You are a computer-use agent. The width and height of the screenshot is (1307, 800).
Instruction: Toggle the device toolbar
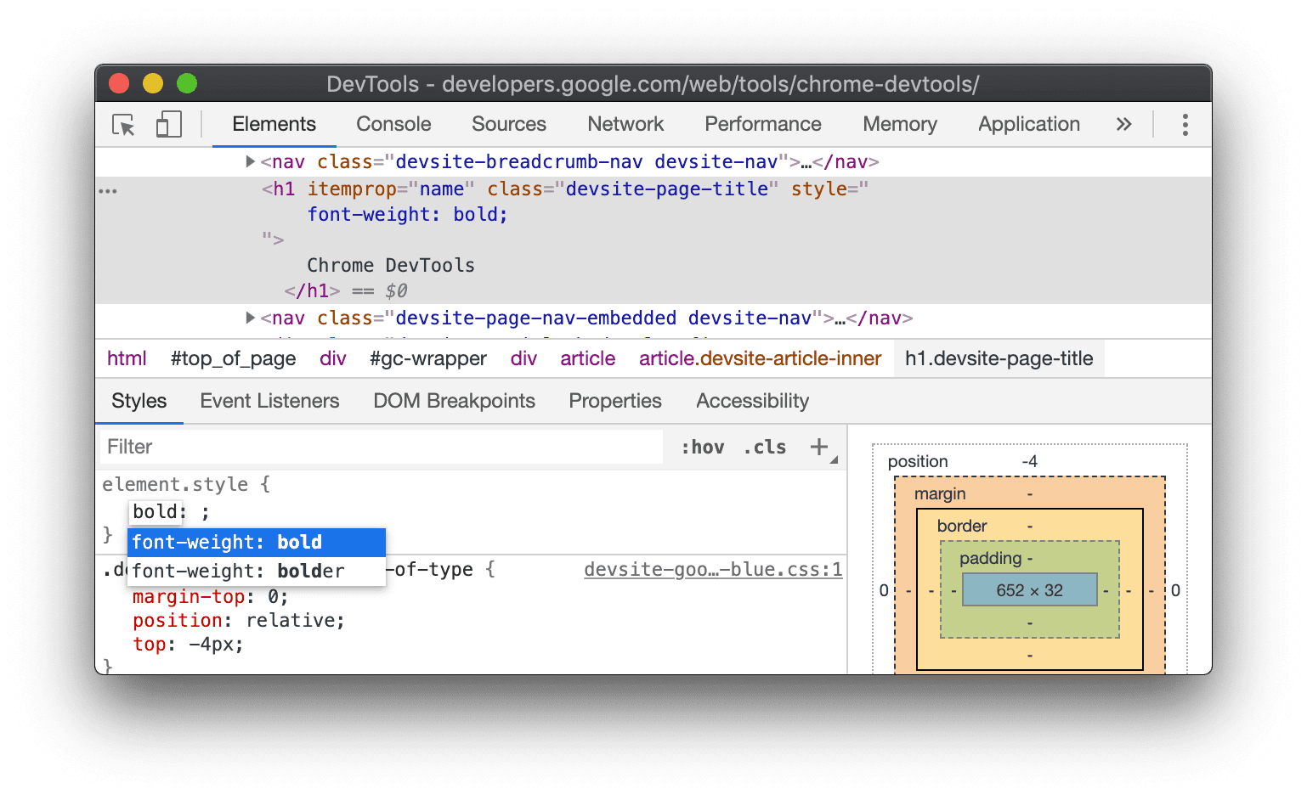click(167, 124)
